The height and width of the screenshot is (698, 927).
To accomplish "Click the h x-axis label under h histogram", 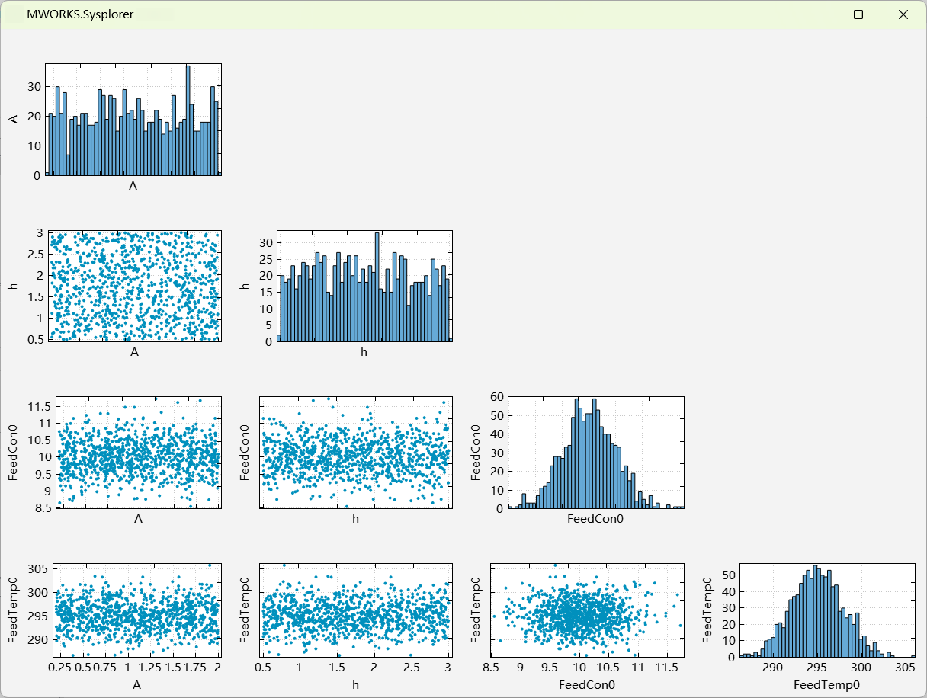I will 364,352.
